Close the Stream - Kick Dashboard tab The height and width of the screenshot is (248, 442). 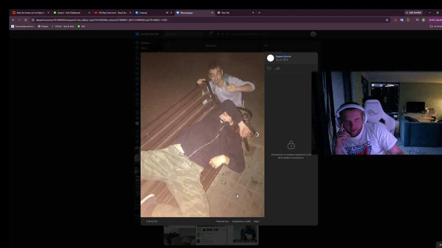click(89, 13)
